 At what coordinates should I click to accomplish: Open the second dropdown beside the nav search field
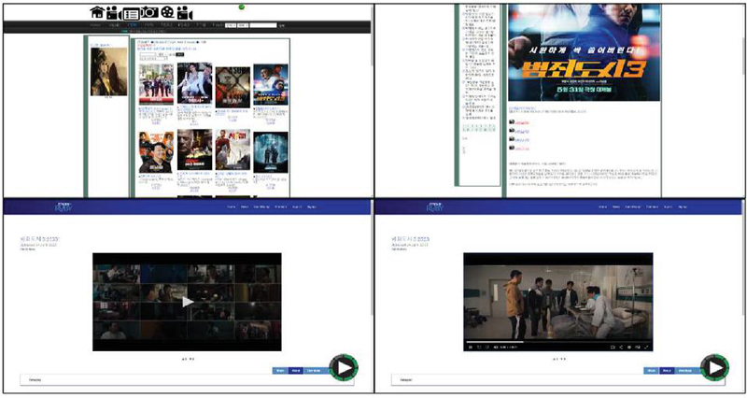tap(243, 25)
